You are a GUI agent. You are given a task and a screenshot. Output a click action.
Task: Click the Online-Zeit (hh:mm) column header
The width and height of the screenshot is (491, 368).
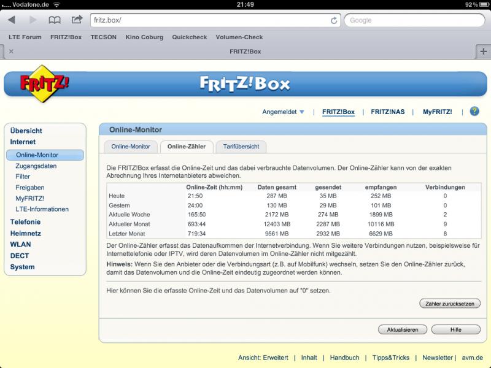point(214,187)
